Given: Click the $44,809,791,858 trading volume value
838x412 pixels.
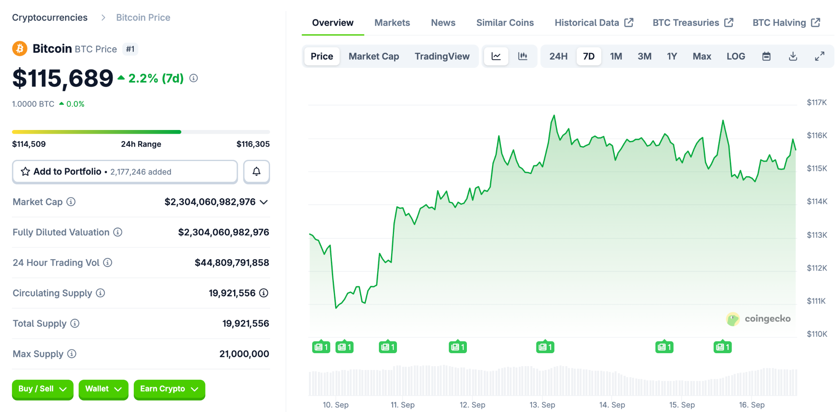Looking at the screenshot, I should pyautogui.click(x=232, y=263).
